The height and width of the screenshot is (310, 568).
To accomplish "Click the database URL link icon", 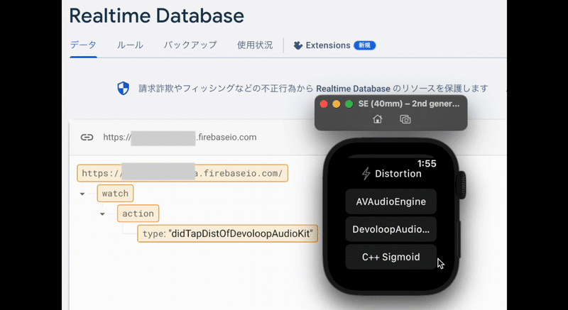I will point(87,138).
